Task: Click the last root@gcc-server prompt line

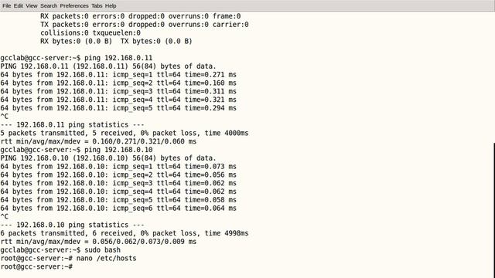Action: 36,266
